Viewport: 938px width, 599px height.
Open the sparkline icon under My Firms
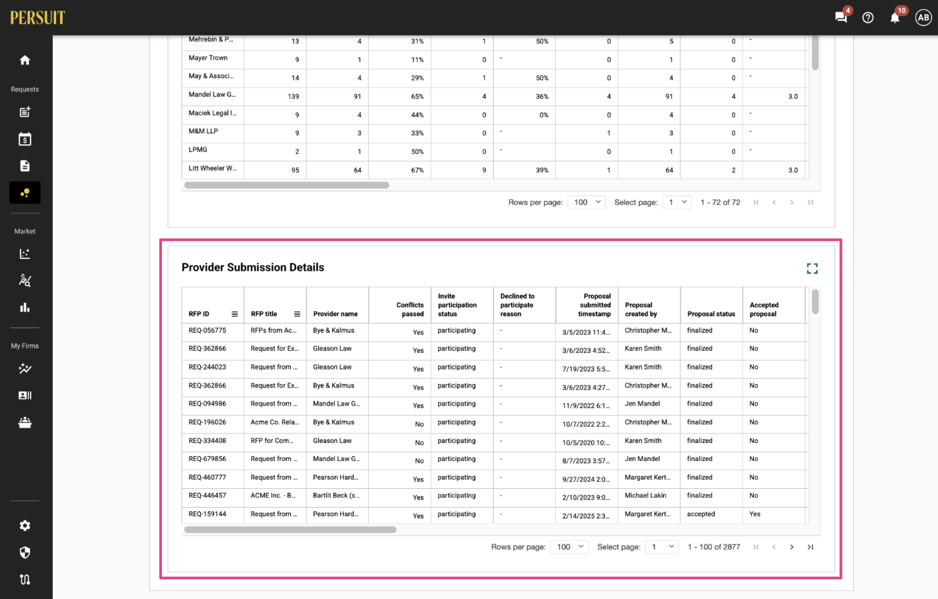click(25, 368)
